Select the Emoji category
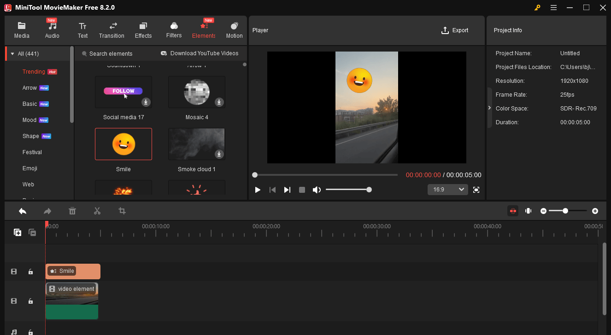Viewport: 611px width, 335px height. click(x=30, y=168)
